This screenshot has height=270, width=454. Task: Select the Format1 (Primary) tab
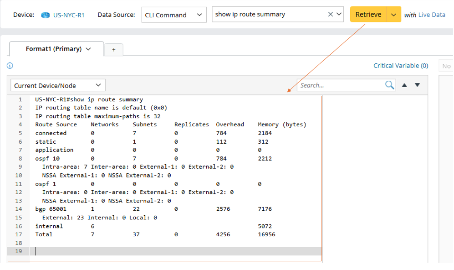pos(53,49)
